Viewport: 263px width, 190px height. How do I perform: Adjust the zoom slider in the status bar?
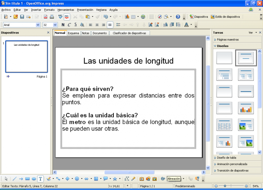coord(225,186)
